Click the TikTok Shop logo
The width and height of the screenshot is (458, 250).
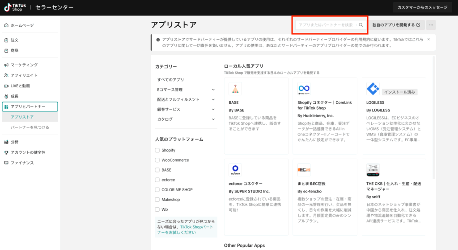pos(15,7)
